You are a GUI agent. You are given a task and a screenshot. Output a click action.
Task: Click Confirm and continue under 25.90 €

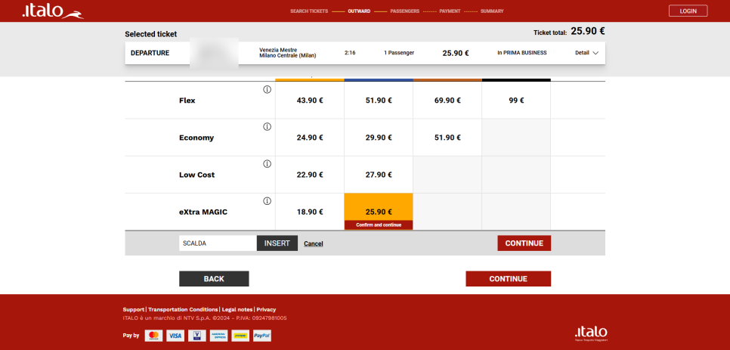click(379, 225)
